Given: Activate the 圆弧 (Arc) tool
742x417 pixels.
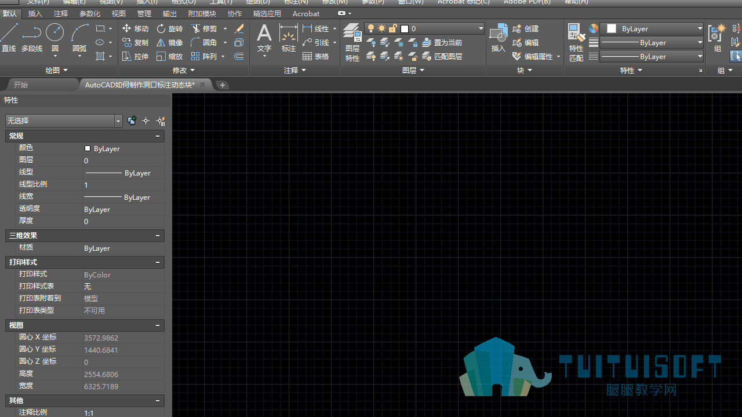Looking at the screenshot, I should click(79, 38).
